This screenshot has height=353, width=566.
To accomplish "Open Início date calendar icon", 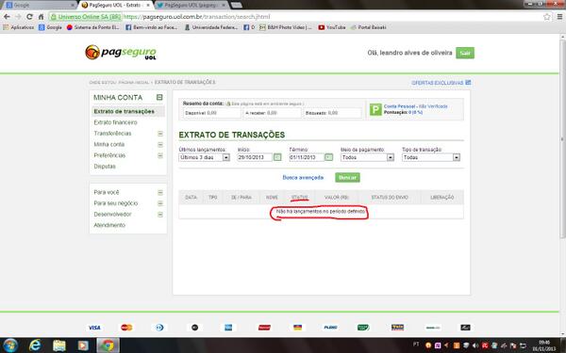I will point(277,157).
